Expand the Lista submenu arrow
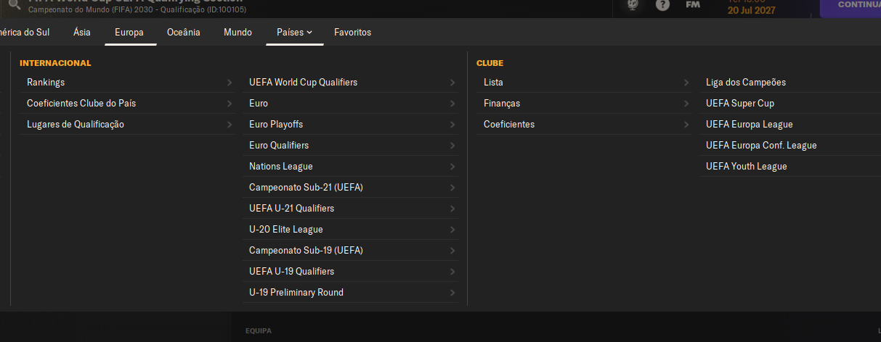The height and width of the screenshot is (342, 881). tap(686, 83)
